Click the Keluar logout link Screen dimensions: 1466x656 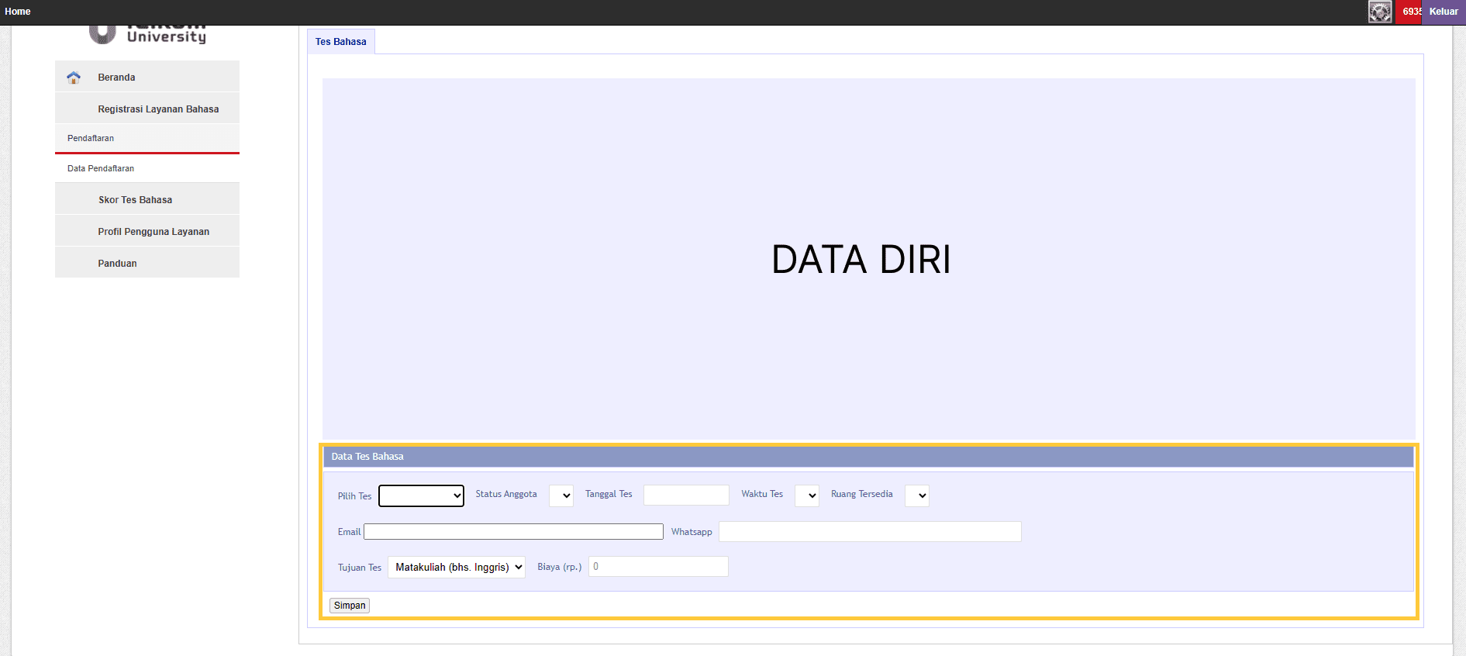click(x=1443, y=12)
